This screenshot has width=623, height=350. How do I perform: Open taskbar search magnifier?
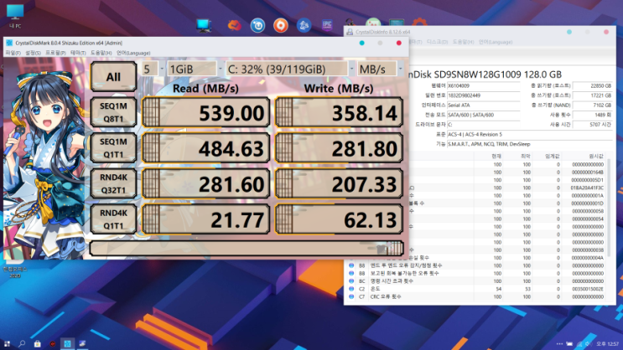pos(22,343)
